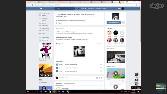Skip to next track in header player
This screenshot has height=94, width=167.
point(86,9)
